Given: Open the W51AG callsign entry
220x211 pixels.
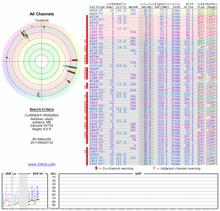Looking at the screenshot, I should point(94,81).
